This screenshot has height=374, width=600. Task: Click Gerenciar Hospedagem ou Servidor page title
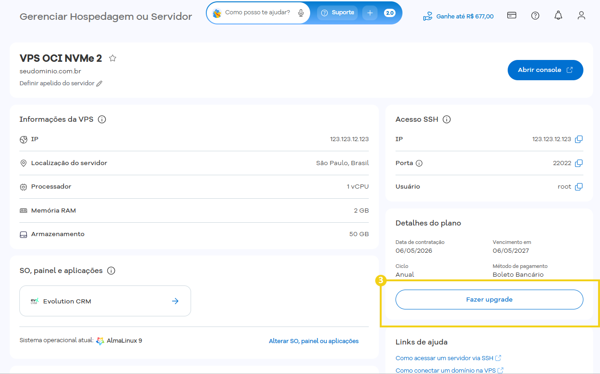click(x=106, y=17)
